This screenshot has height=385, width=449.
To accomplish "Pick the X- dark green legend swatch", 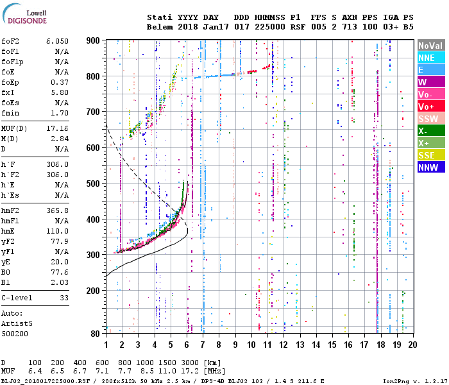I will pyautogui.click(x=431, y=131).
